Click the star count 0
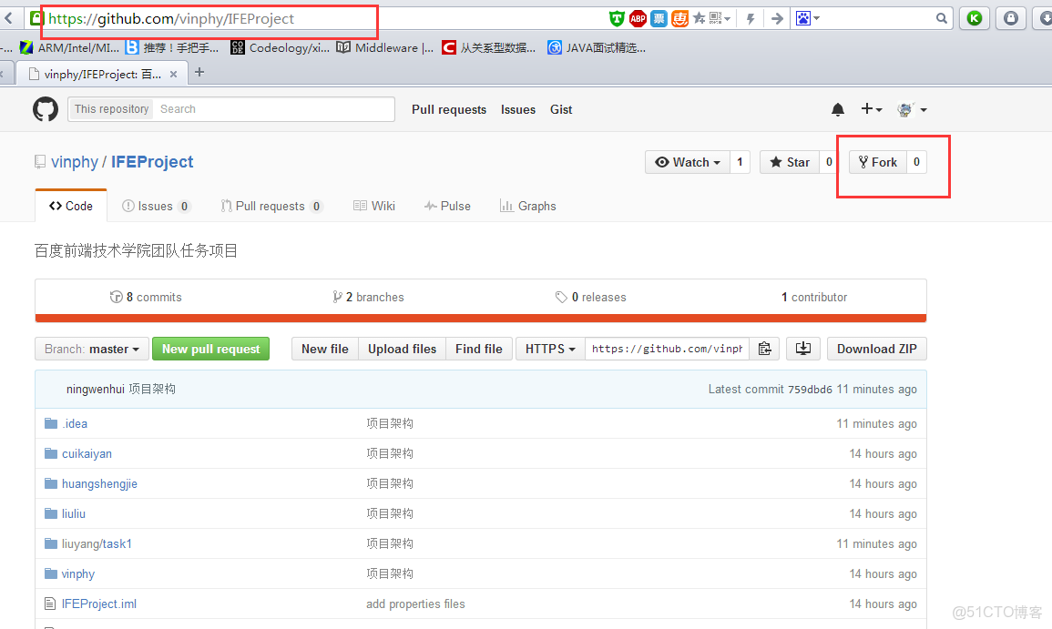Viewport: 1052px width, 629px height. pyautogui.click(x=829, y=162)
